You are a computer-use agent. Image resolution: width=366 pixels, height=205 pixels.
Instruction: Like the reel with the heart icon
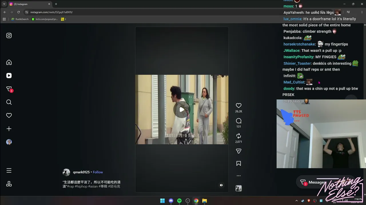coord(238,105)
